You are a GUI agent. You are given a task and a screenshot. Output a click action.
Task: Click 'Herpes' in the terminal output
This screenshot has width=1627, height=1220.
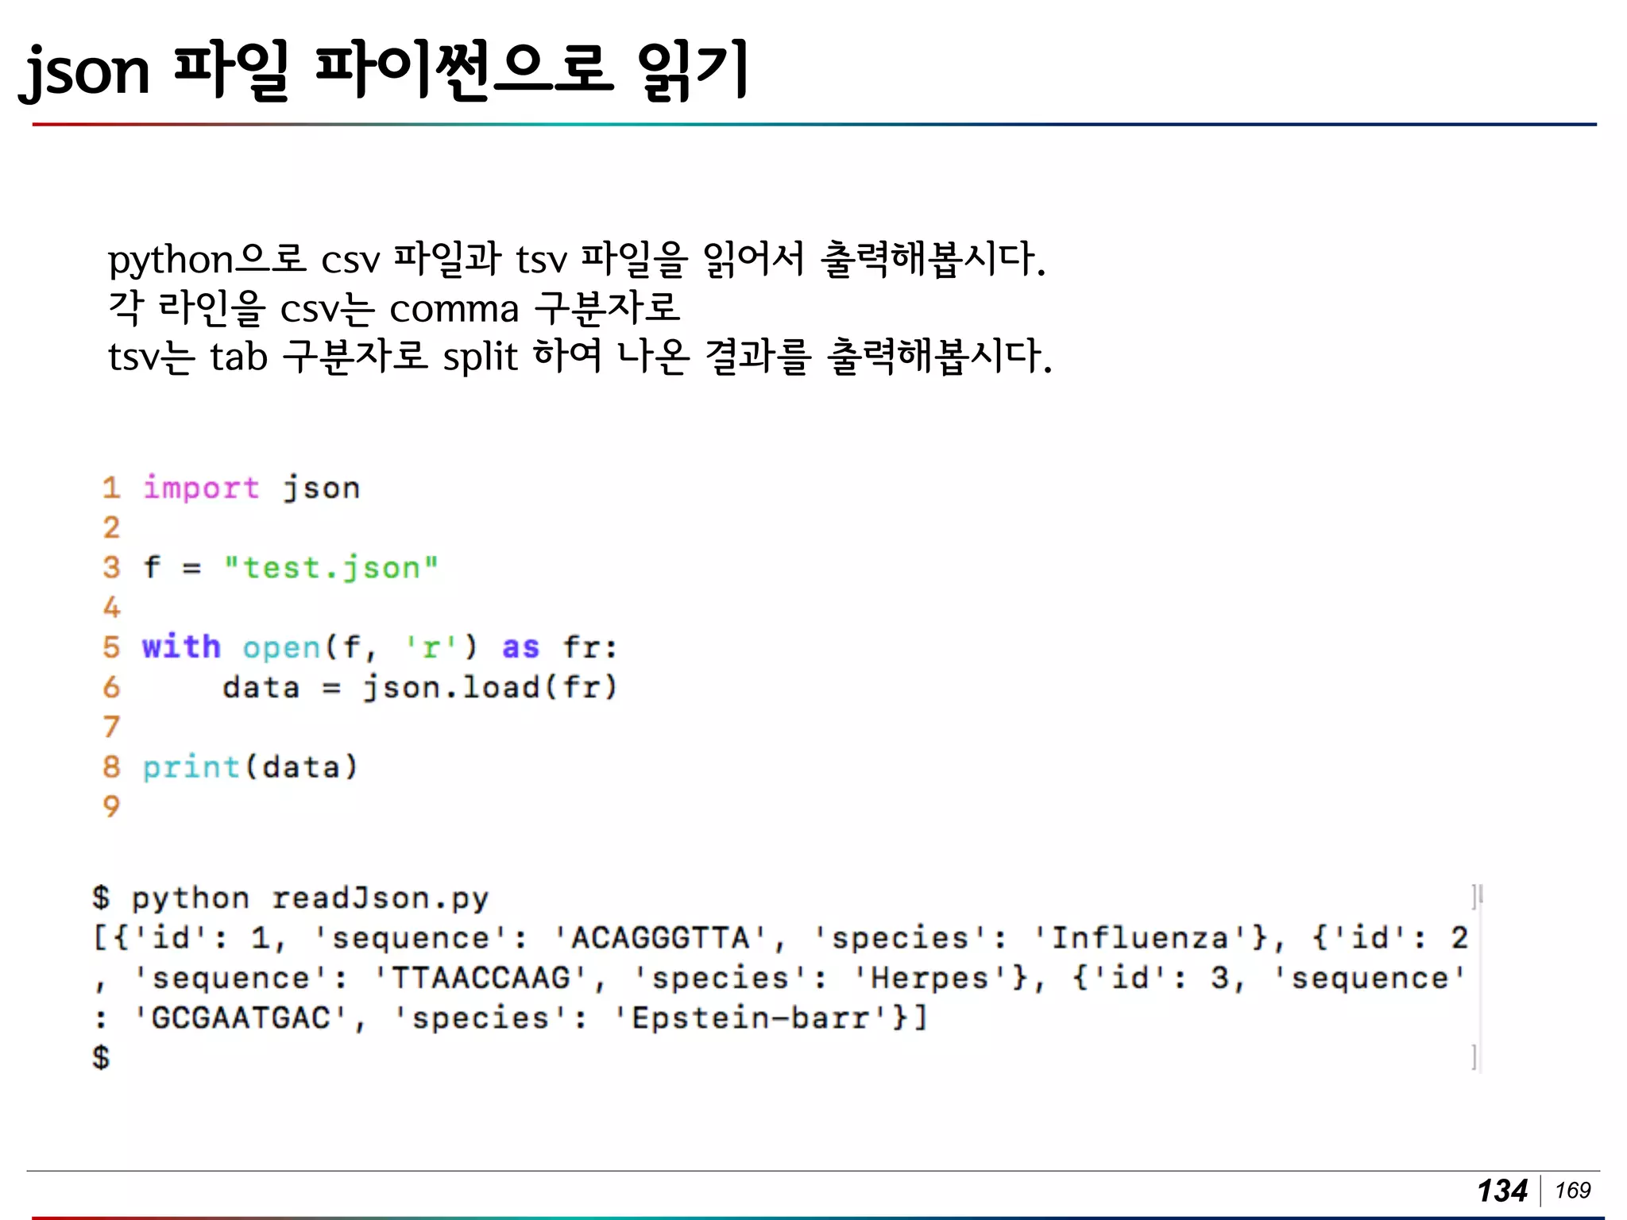pos(929,979)
